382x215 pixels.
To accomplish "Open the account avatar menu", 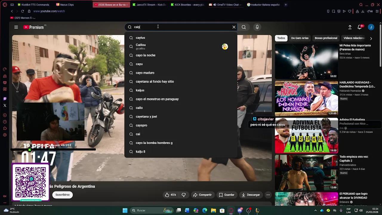I will tap(371, 27).
